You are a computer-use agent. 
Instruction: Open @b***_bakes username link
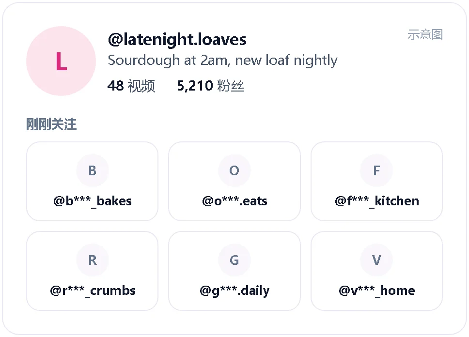(93, 201)
